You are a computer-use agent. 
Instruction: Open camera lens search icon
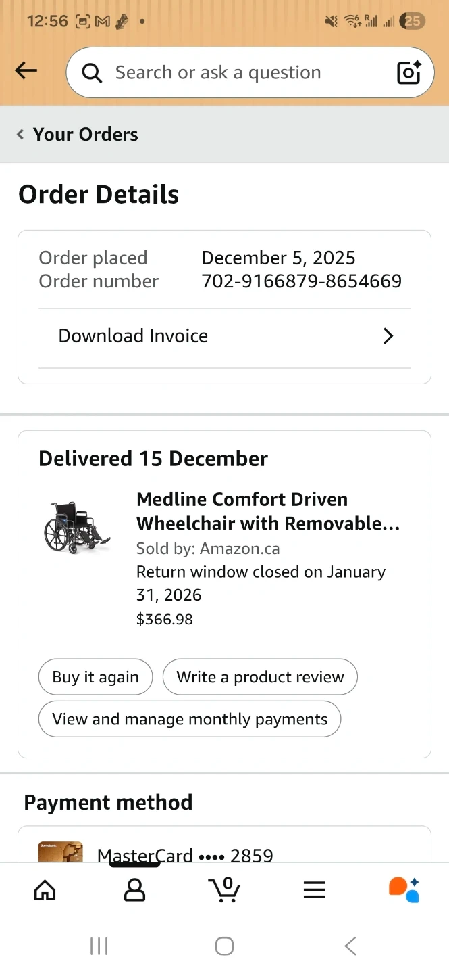click(x=408, y=72)
